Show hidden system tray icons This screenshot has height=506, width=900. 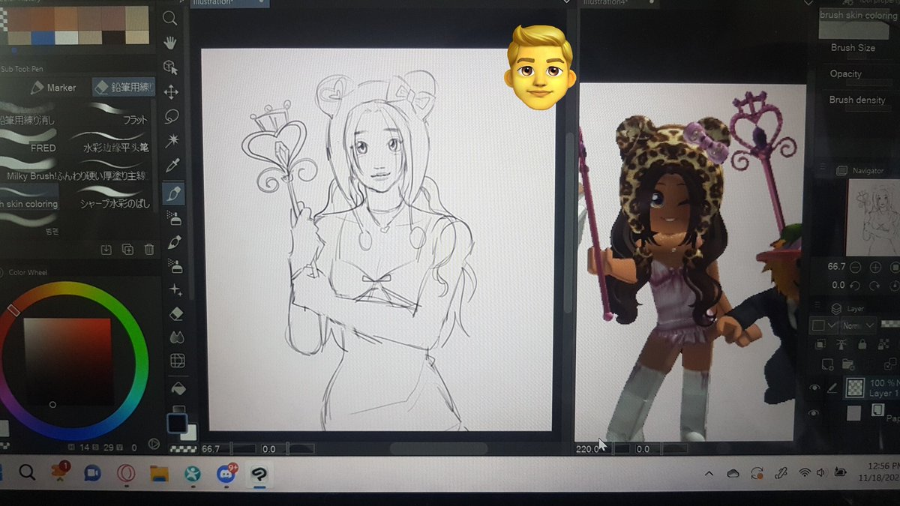tap(709, 474)
